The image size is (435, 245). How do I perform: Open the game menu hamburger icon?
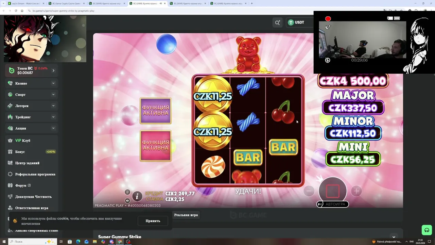pos(127,192)
